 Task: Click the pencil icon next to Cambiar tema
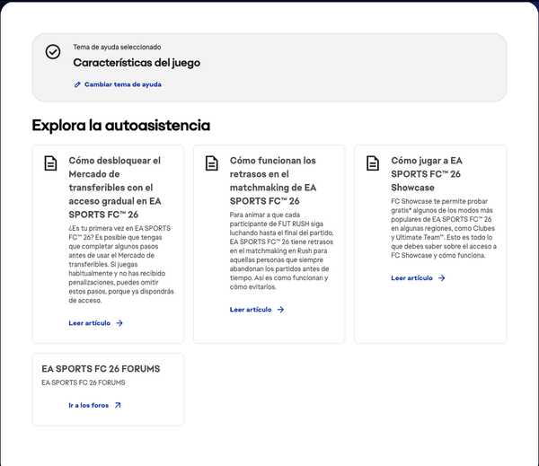[x=77, y=84]
